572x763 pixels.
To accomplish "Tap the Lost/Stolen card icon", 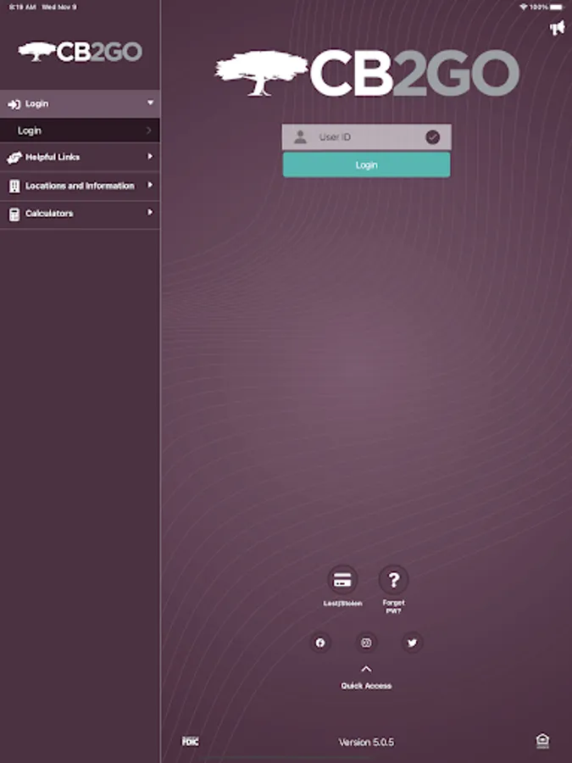I will (x=342, y=580).
